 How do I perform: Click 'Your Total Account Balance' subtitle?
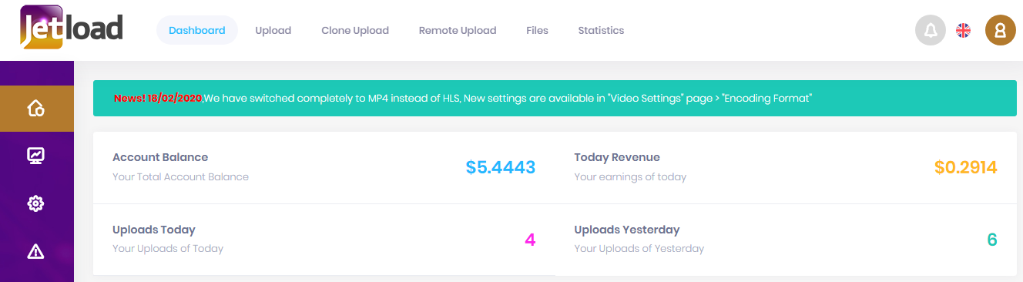[x=181, y=176]
